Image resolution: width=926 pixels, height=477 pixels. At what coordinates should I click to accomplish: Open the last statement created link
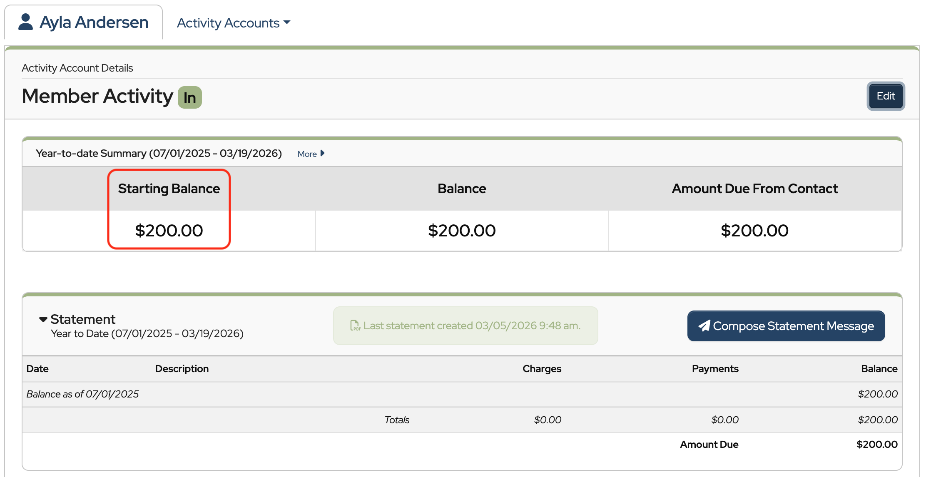pyautogui.click(x=471, y=325)
